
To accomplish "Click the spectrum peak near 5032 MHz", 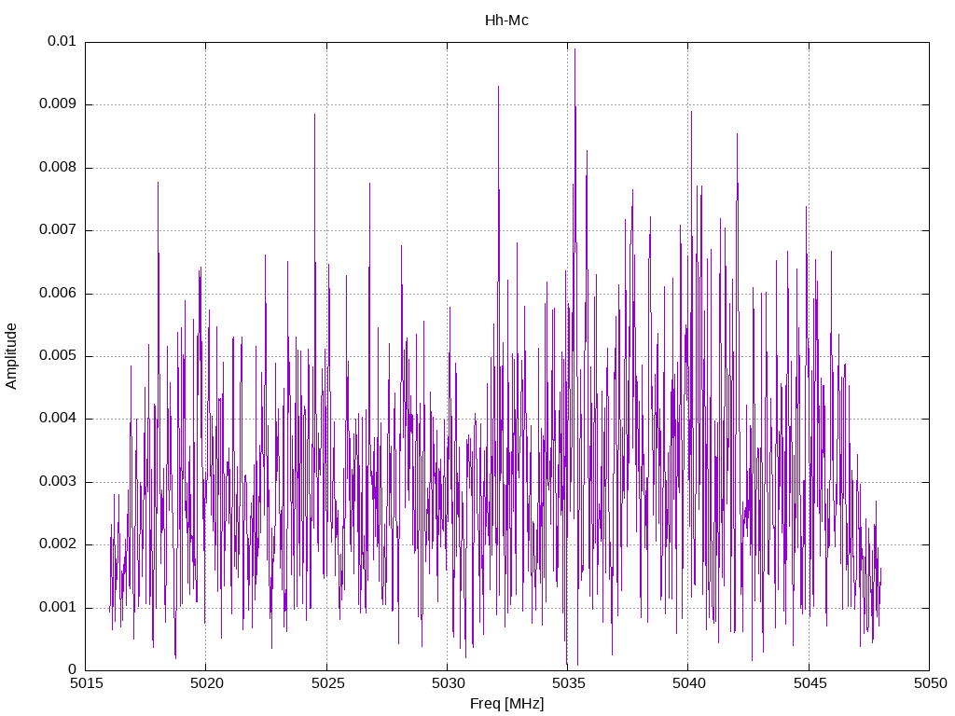I will (x=498, y=87).
